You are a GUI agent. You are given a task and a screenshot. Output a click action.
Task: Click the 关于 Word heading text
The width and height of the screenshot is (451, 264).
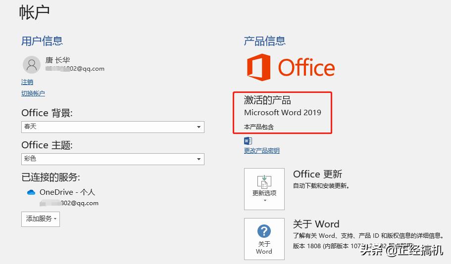tap(316, 224)
